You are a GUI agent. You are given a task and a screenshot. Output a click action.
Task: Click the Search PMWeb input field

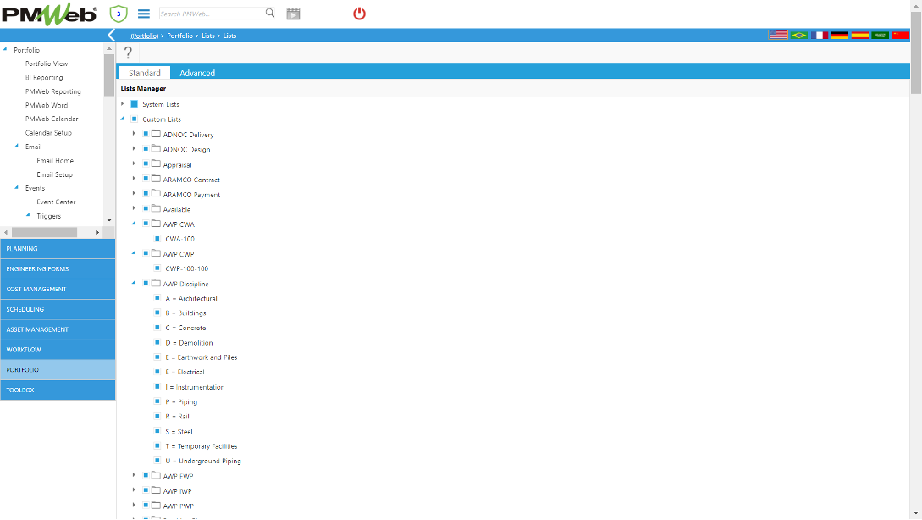[x=210, y=14]
